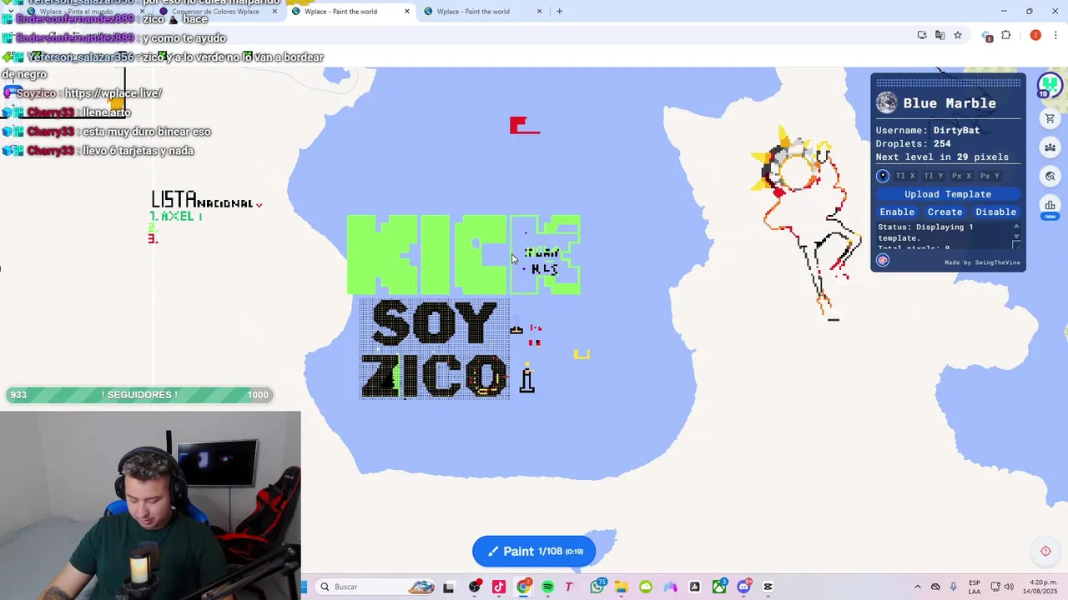
Task: Open the user profile avatar with level 19
Action: [x=1049, y=85]
